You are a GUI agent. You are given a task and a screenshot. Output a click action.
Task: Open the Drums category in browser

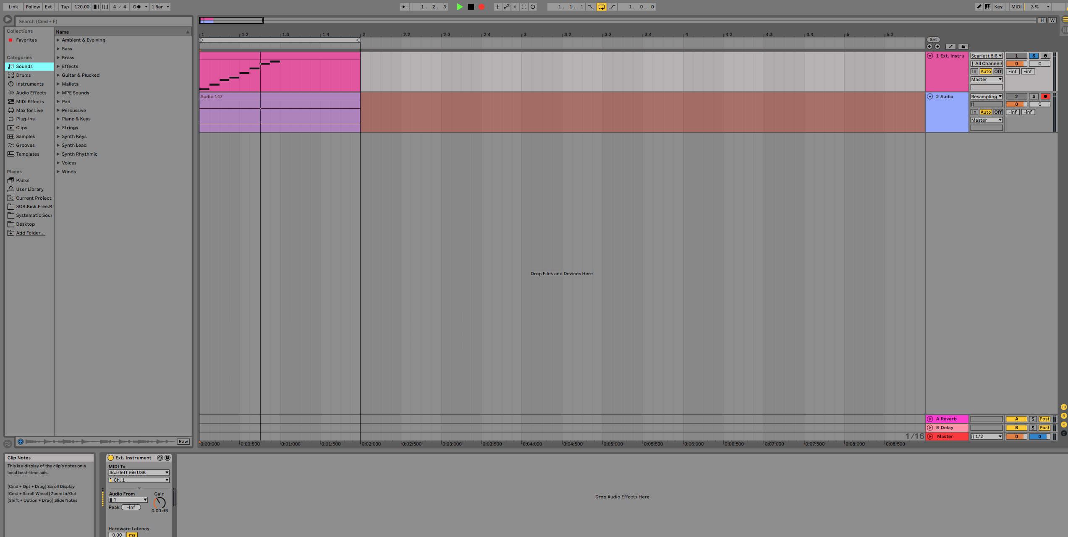point(23,75)
